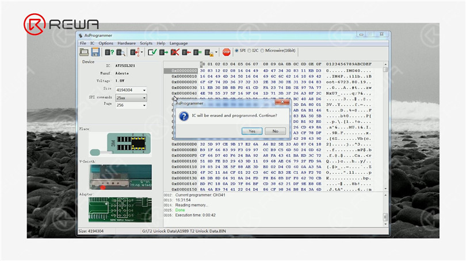This screenshot has width=466, height=261.
Task: Expand the Size dropdown showing 4194304
Action: tap(144, 90)
